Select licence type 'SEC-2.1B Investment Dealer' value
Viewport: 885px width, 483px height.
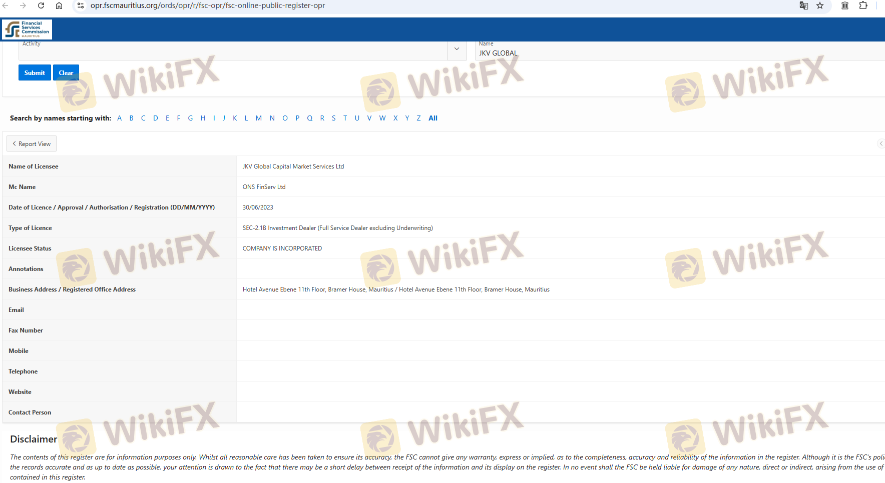(x=338, y=228)
